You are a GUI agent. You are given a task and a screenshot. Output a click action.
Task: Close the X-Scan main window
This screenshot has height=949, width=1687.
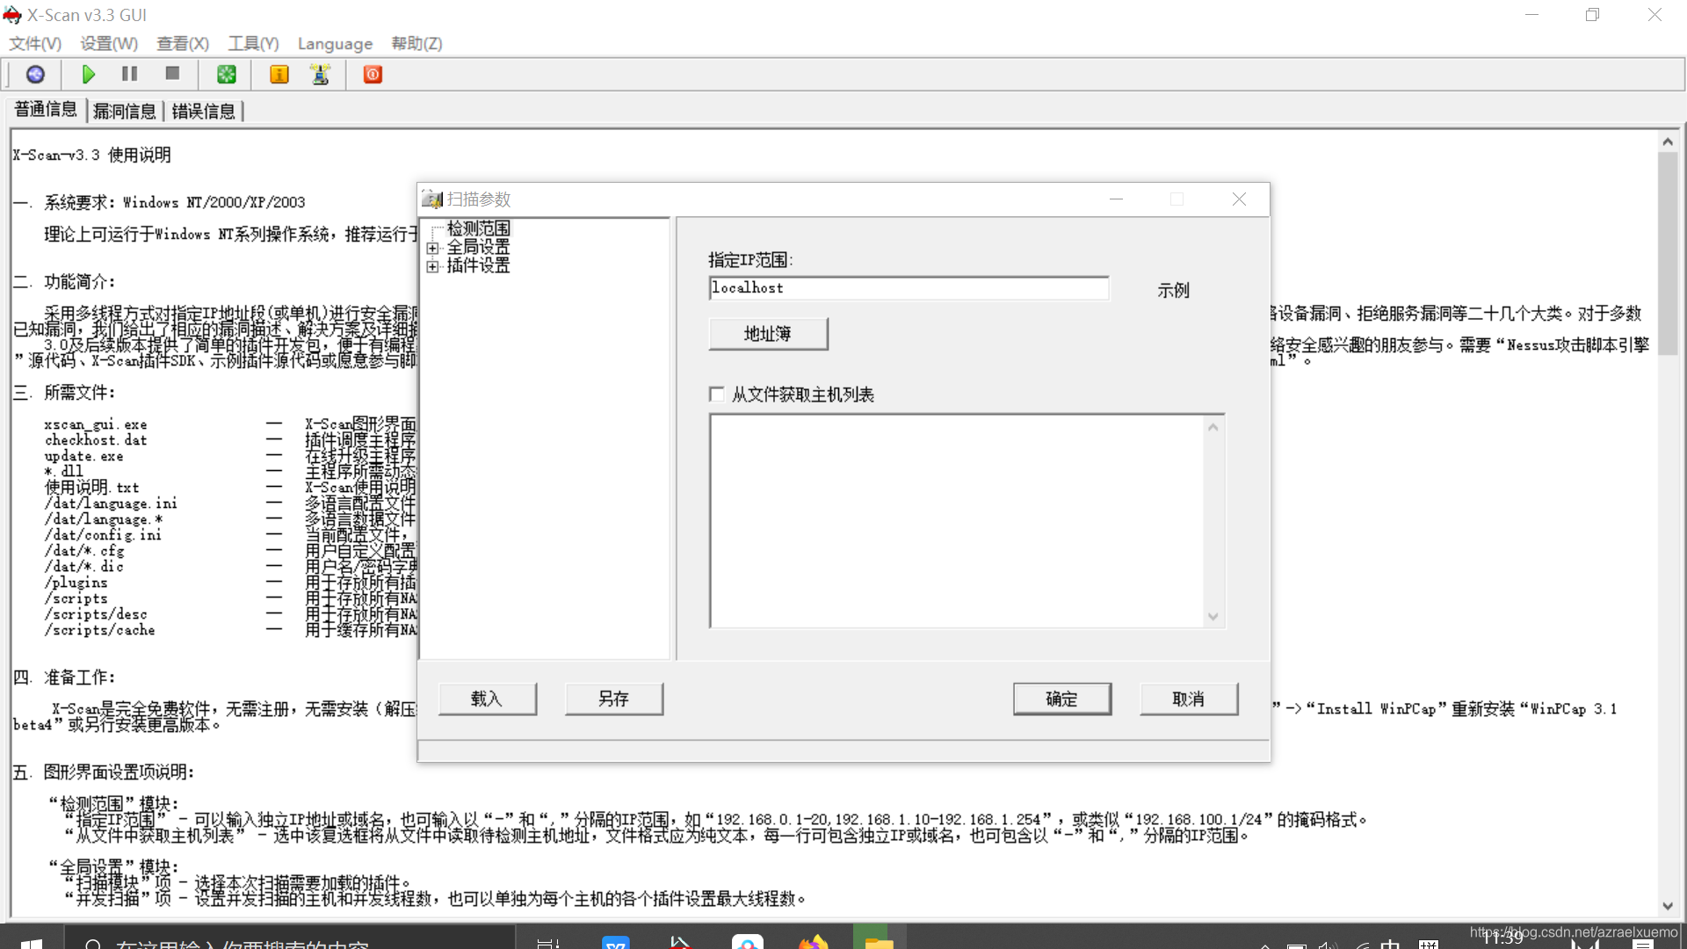click(1654, 15)
